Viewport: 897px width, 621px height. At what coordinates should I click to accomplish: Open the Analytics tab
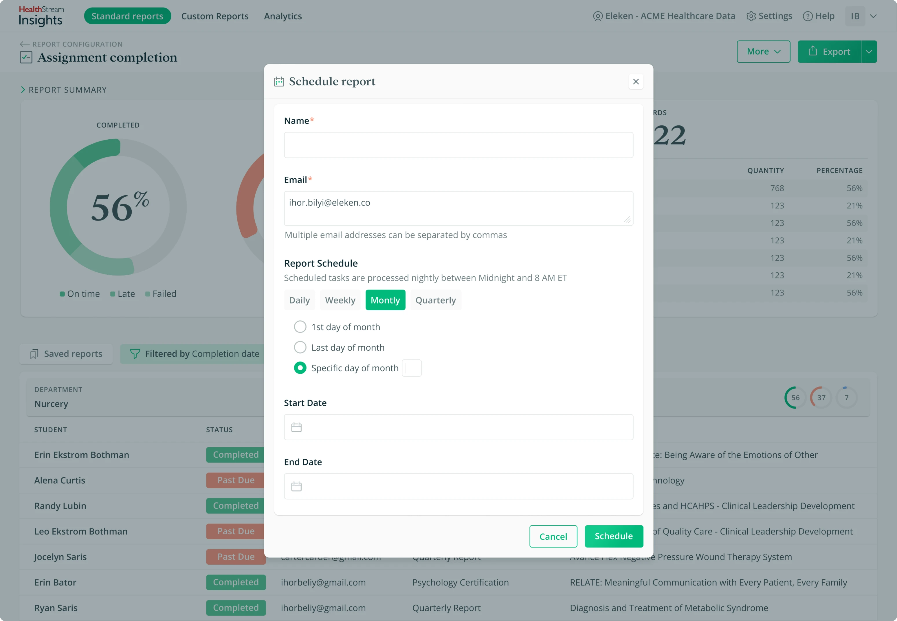(283, 16)
